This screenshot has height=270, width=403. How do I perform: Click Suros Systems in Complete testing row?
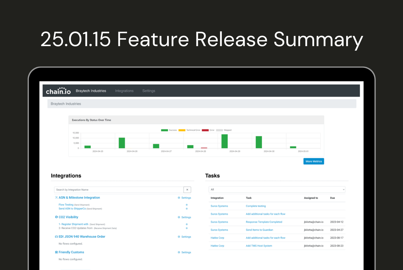[219, 206]
